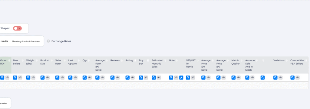
Task: Sort by Qty header arrows
Action: pos(89,60)
